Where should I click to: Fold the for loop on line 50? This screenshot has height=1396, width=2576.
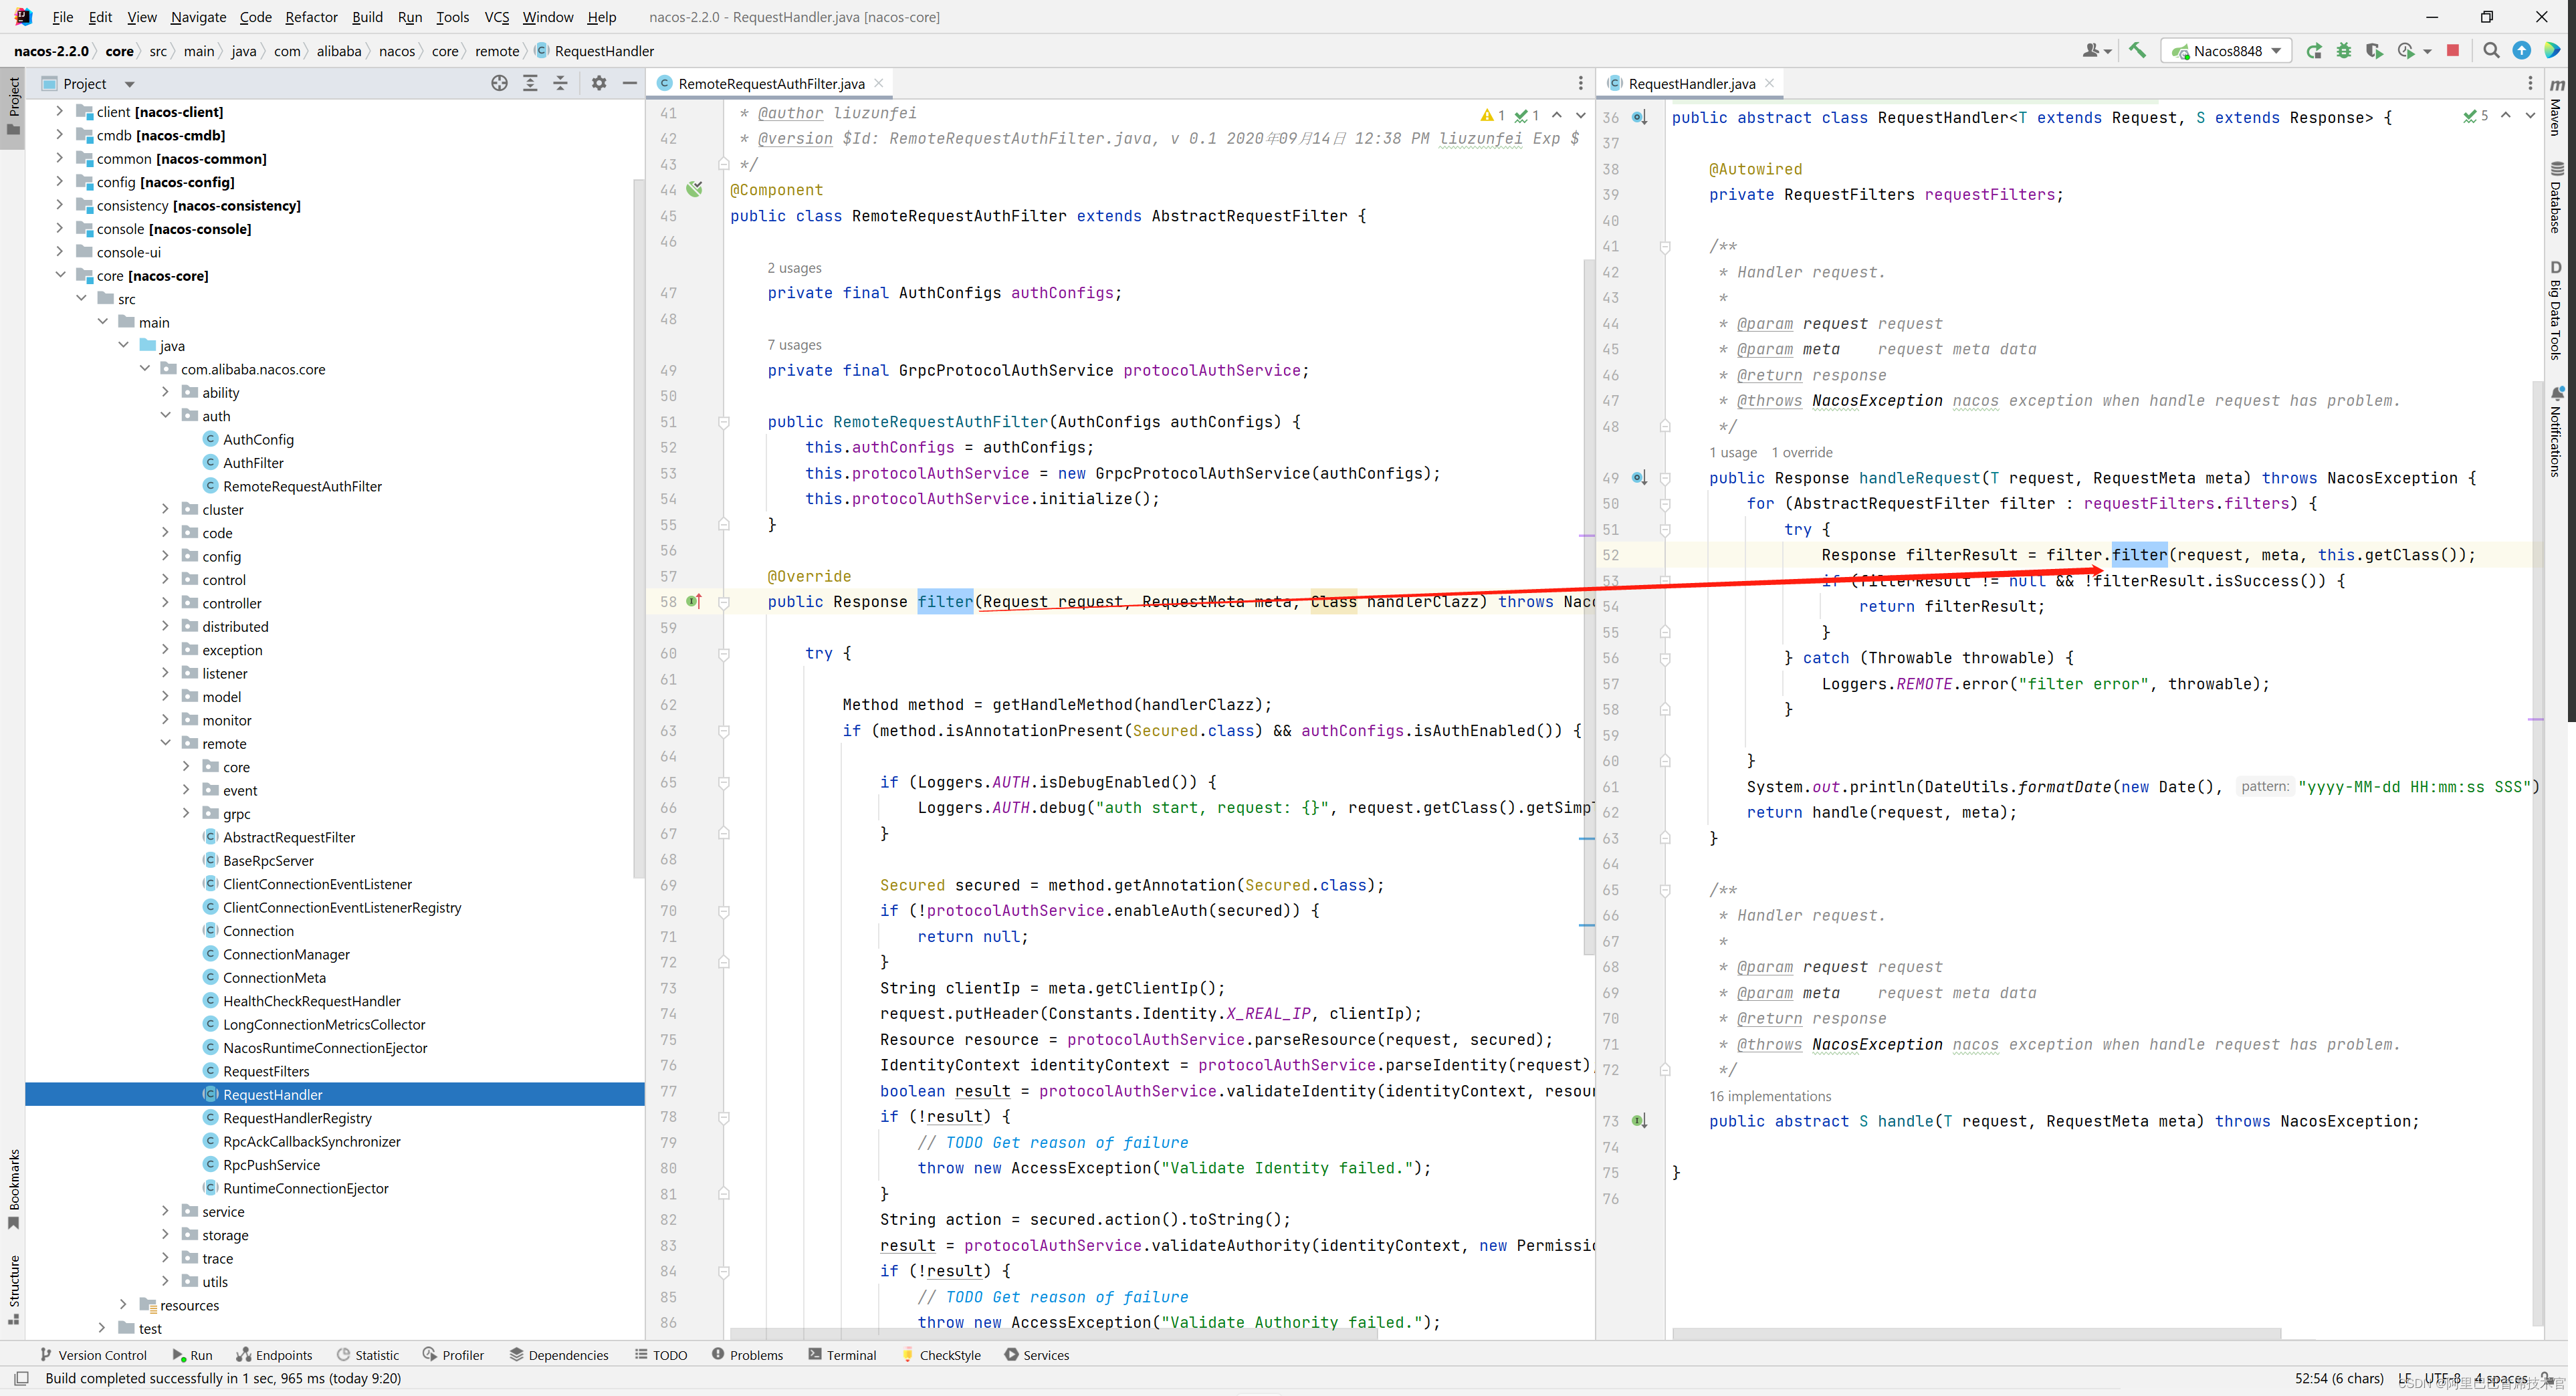1665,504
